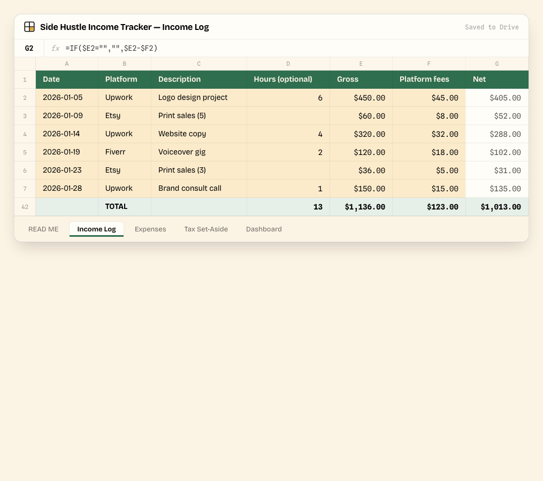
Task: Click the net value $288.00
Action: (497, 134)
